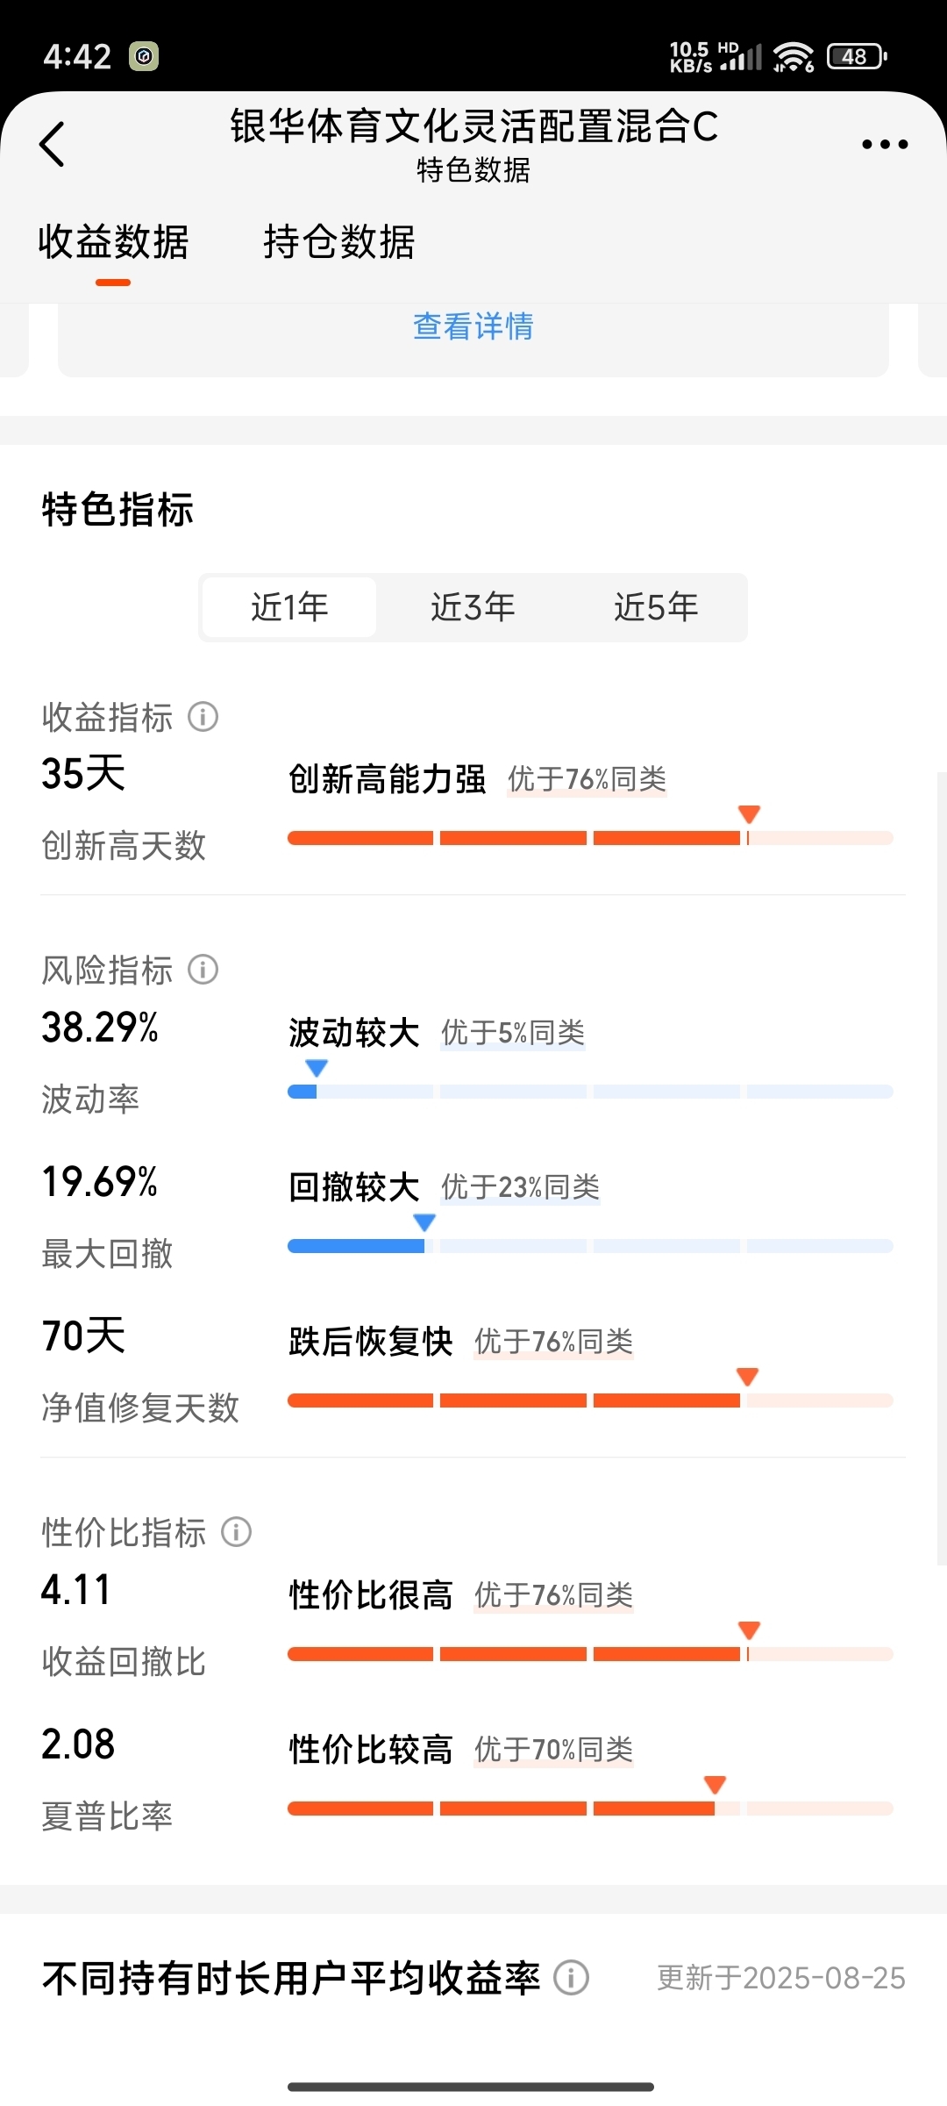Tap the 净值修复天数 orange triangle marker

coord(747,1377)
